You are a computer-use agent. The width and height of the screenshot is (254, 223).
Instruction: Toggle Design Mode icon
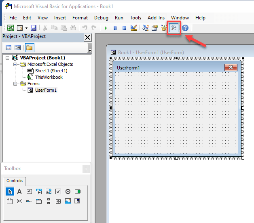[x=134, y=28]
